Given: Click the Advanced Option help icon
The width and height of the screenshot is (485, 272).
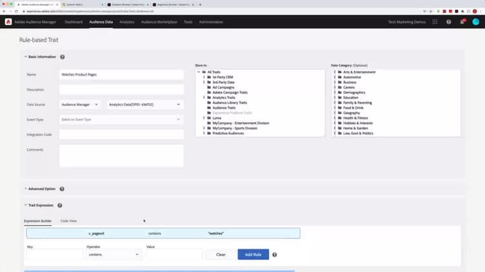Looking at the screenshot, I should point(62,189).
